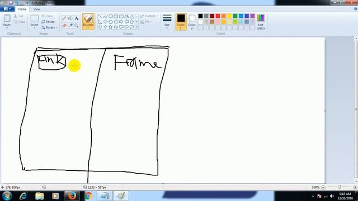Click the zoom slider handle

pos(340,187)
